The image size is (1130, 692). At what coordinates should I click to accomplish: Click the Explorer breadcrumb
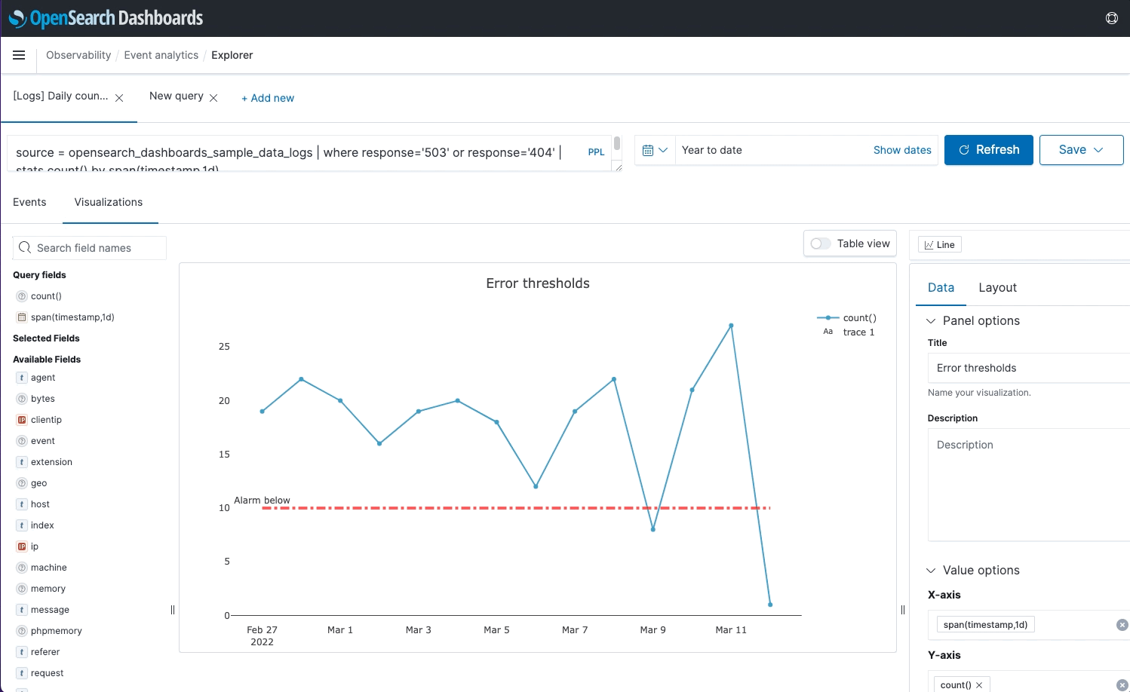pyautogui.click(x=232, y=55)
